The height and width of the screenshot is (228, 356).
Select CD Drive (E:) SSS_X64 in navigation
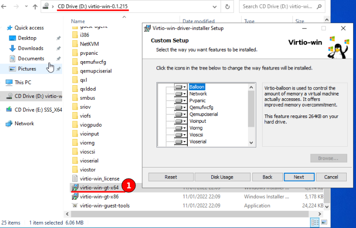34,110
